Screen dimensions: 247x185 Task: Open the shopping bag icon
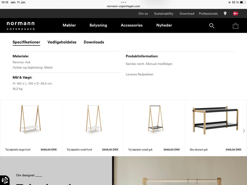235,26
